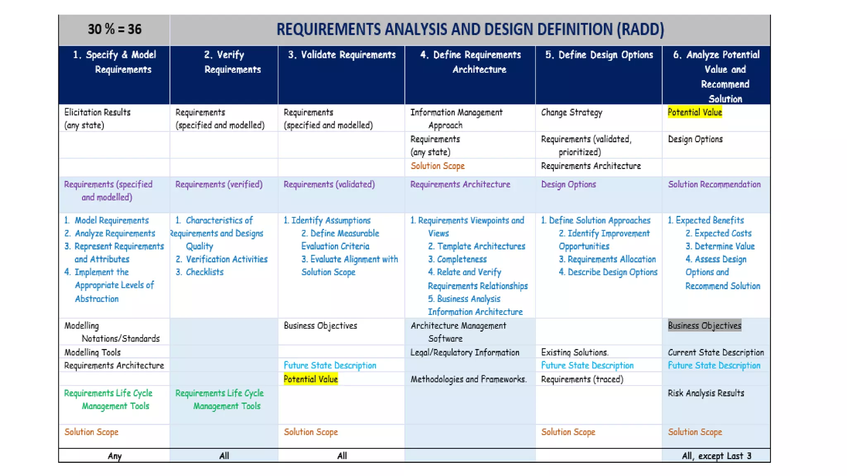
Task: Select '1. Specify & Model Requirements' column header
Action: coord(115,62)
